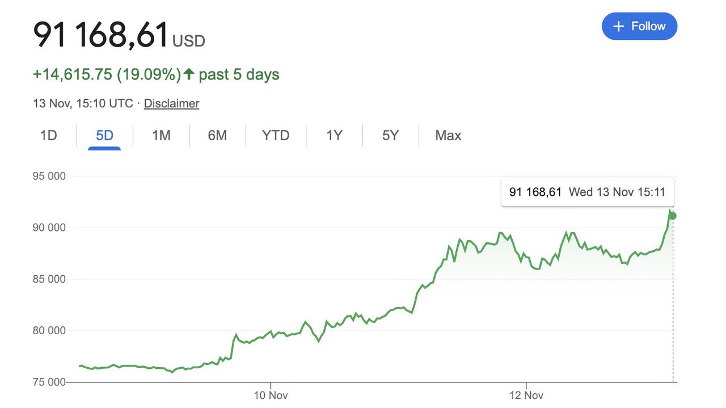The width and height of the screenshot is (726, 408).
Task: Click the +14,615.75 (19.09%) change text
Action: [107, 74]
